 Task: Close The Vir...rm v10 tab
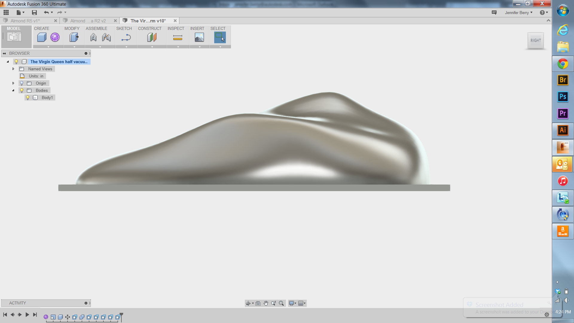point(175,21)
